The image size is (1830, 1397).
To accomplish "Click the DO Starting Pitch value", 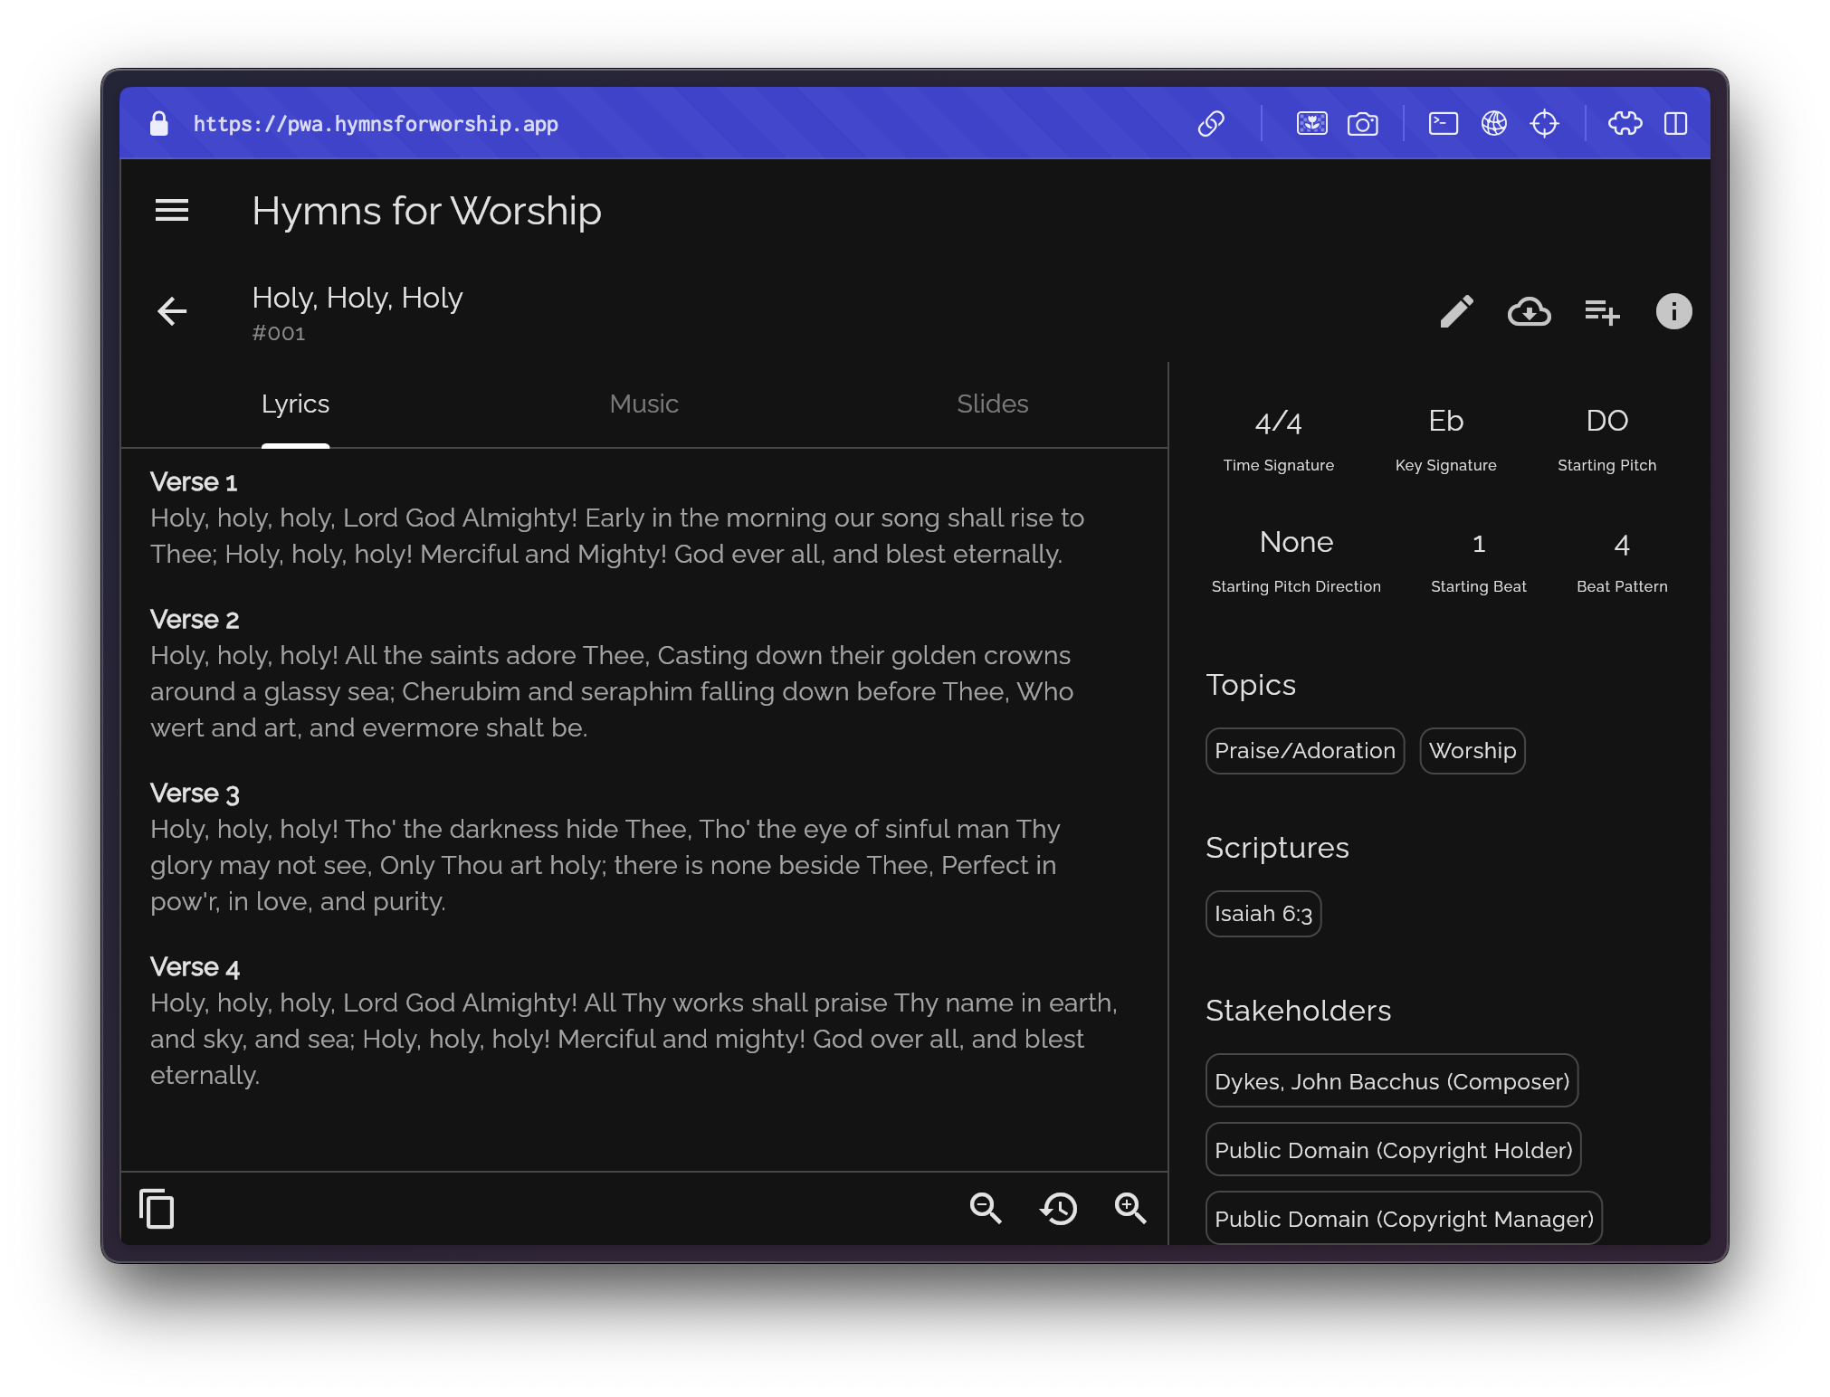I will click(x=1606, y=421).
